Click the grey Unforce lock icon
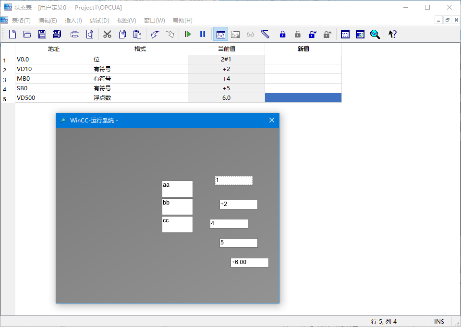 [298, 34]
